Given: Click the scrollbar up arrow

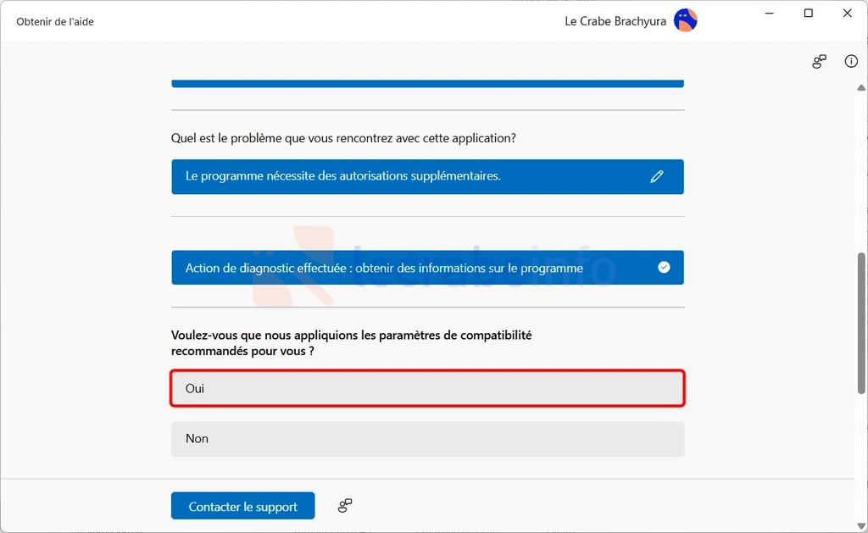Looking at the screenshot, I should (861, 87).
